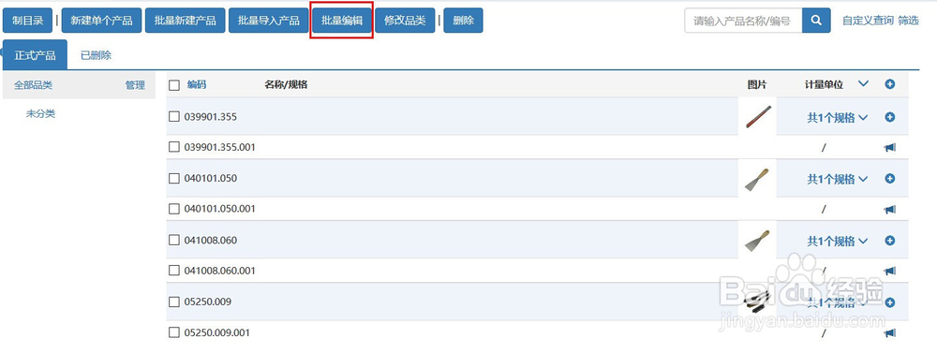
Task: Open product image for 039901.355
Action: 758,117
